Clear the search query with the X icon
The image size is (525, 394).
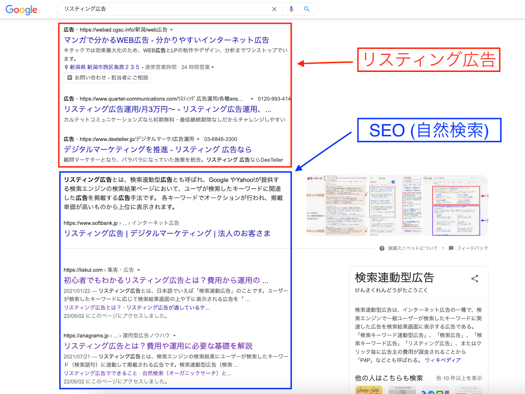pos(274,9)
